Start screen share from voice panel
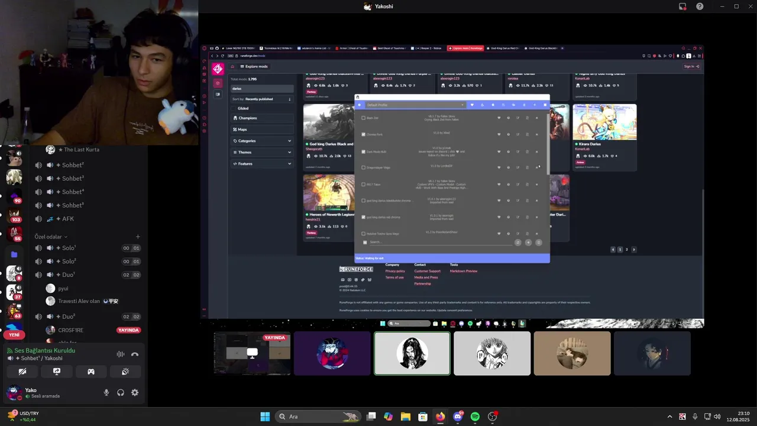This screenshot has height=426, width=757. point(57,372)
